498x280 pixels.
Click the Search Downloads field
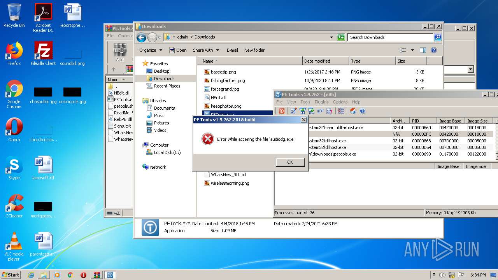[390, 37]
